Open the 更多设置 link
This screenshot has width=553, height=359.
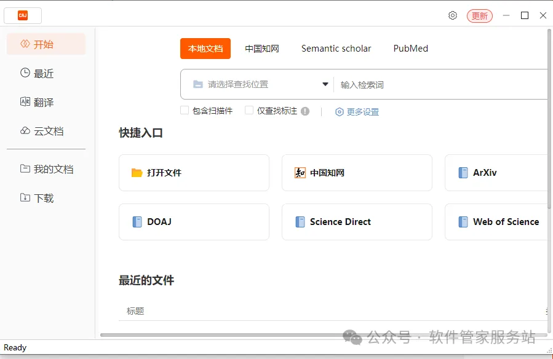coord(357,112)
